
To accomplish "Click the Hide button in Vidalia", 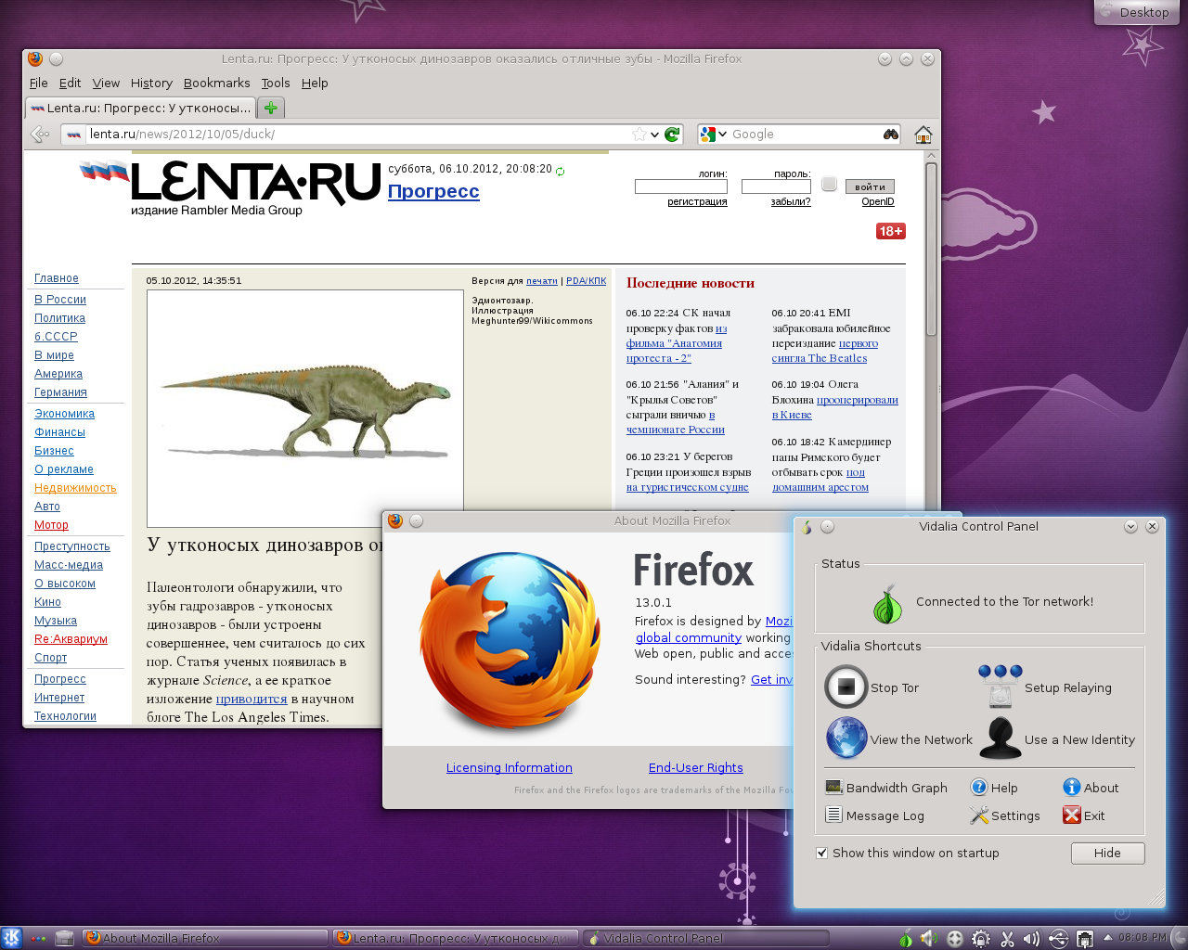I will pos(1107,853).
